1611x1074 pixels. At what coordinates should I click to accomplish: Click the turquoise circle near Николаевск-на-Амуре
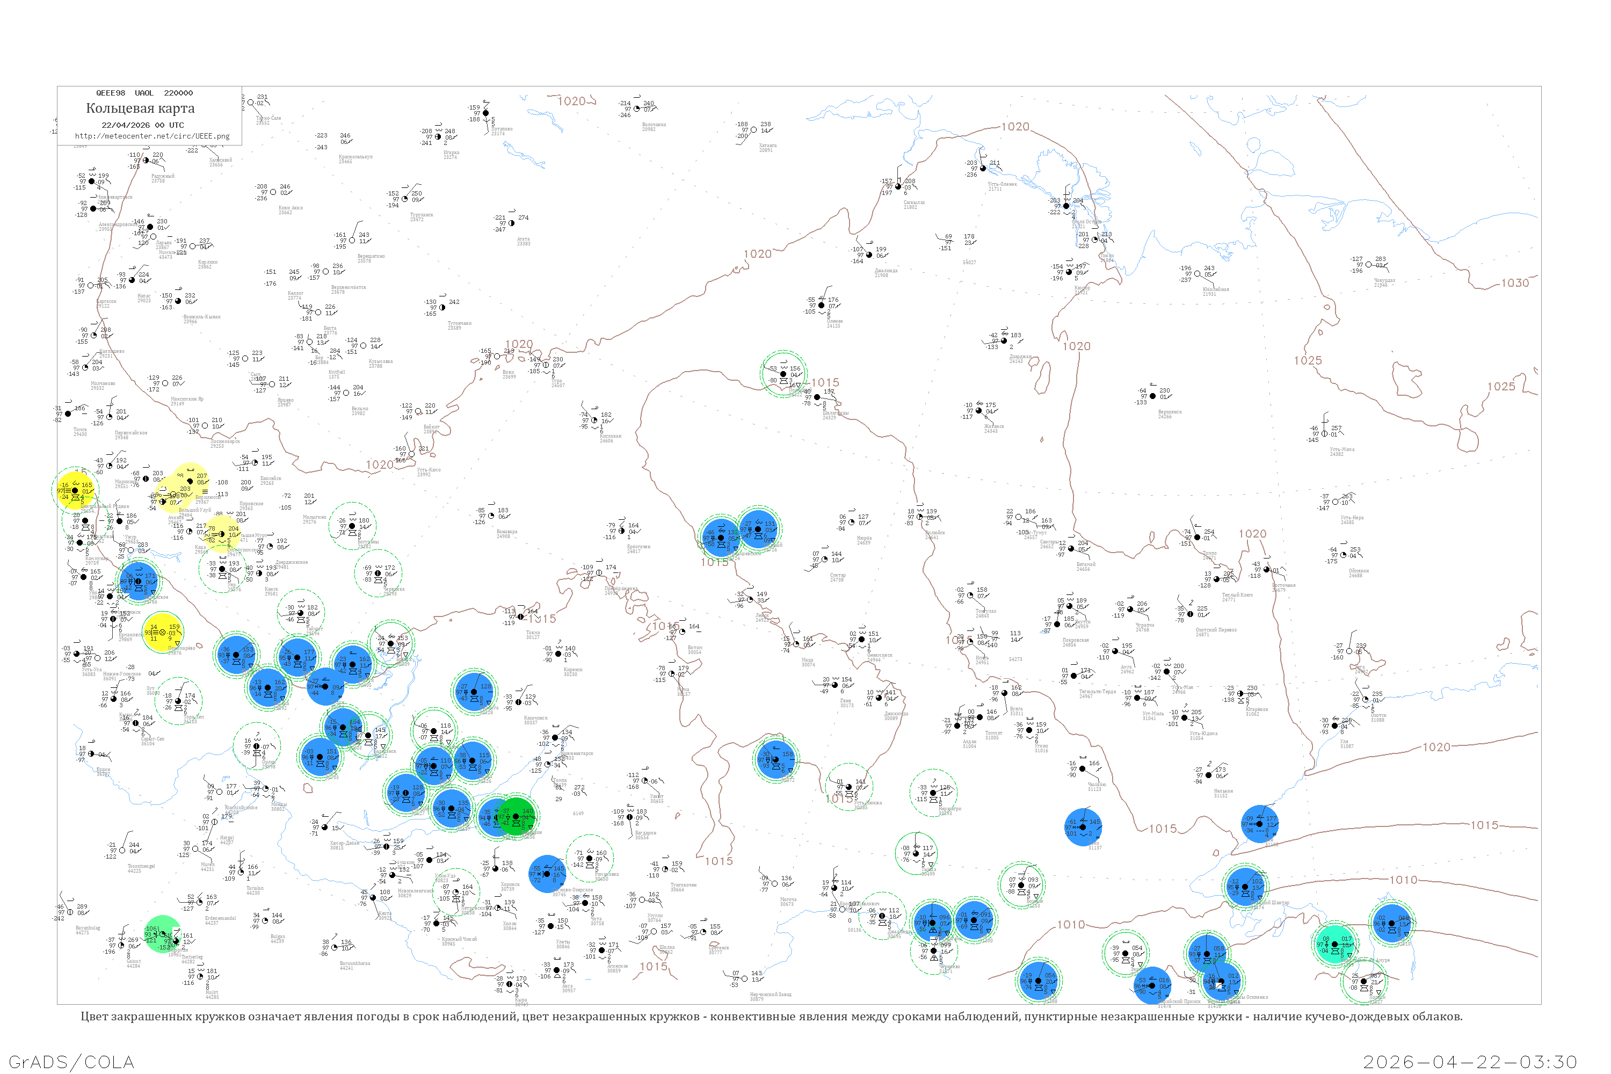[x=1334, y=945]
